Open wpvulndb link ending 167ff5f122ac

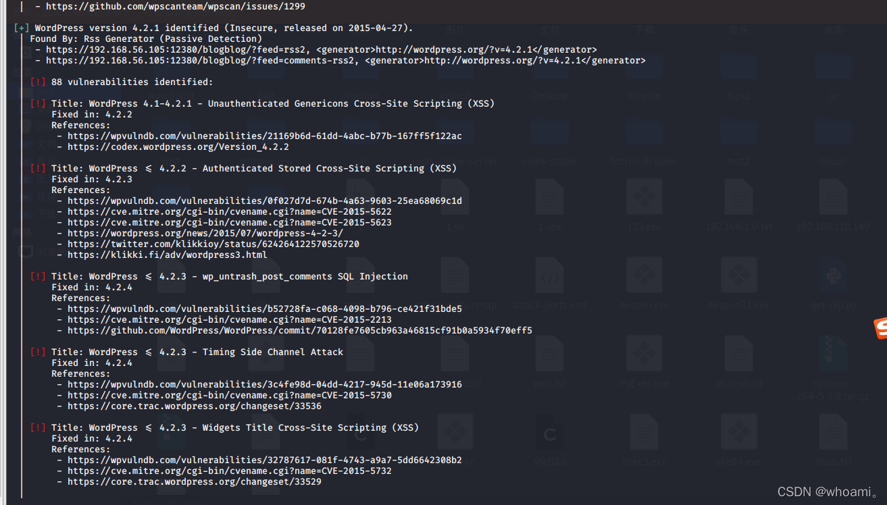(265, 136)
